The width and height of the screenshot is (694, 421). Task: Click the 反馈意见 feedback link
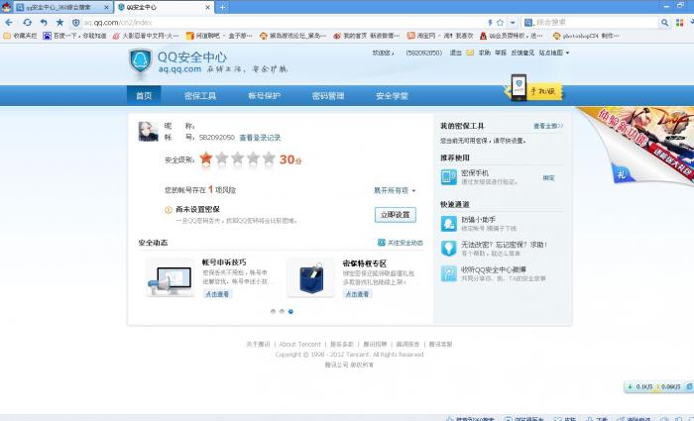[x=522, y=53]
